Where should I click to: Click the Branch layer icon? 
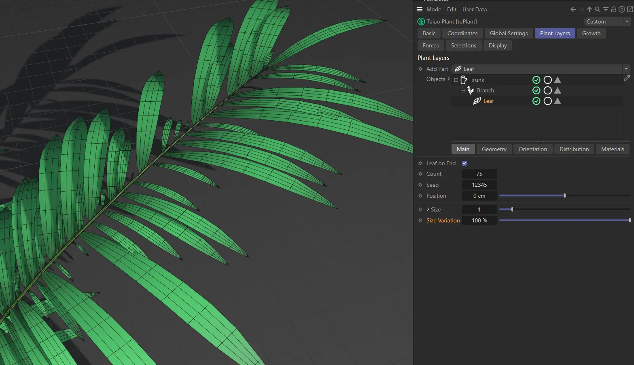tap(471, 90)
